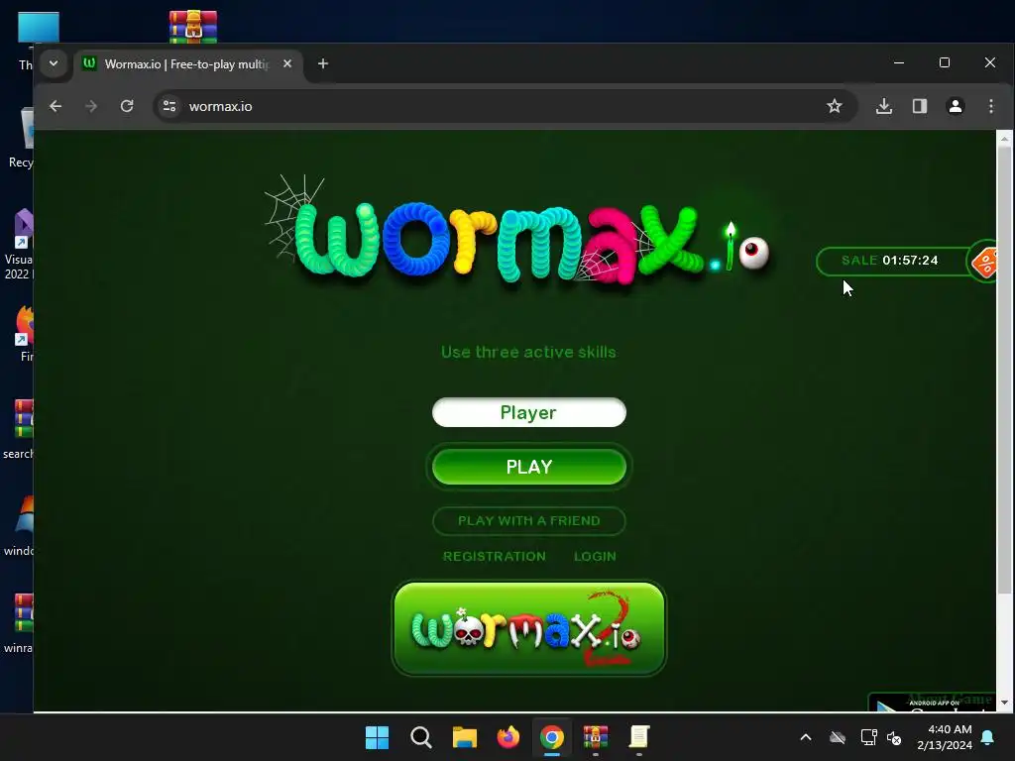Open network settings tray icon
The width and height of the screenshot is (1015, 761).
tap(868, 737)
